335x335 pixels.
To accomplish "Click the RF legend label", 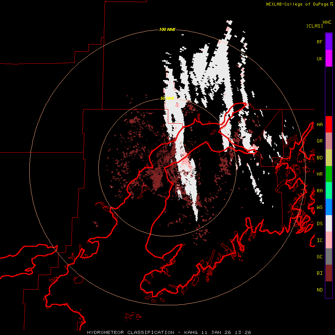I will [x=319, y=42].
